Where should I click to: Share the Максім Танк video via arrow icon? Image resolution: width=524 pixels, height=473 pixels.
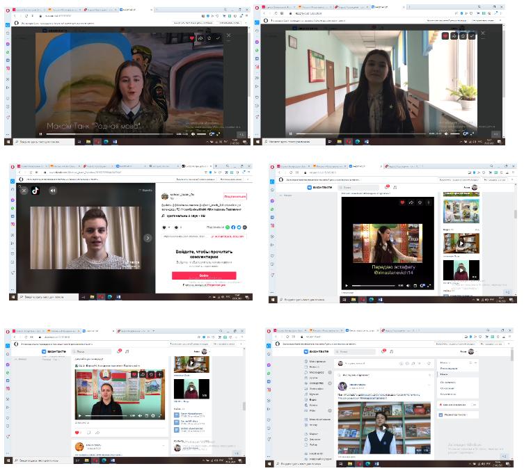point(200,38)
